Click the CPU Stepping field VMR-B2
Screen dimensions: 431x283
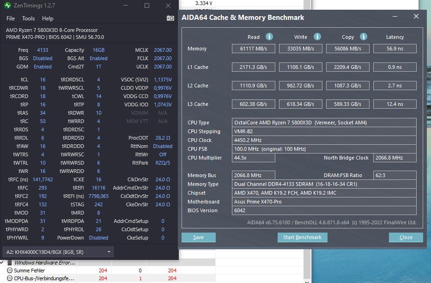point(324,131)
